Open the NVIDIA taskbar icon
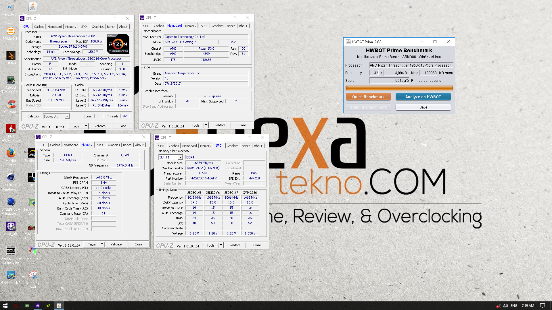The height and width of the screenshot is (310, 552). 48,306
